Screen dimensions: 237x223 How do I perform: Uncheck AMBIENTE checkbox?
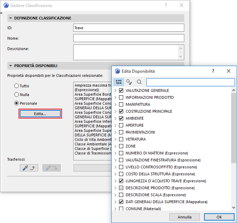point(121,118)
